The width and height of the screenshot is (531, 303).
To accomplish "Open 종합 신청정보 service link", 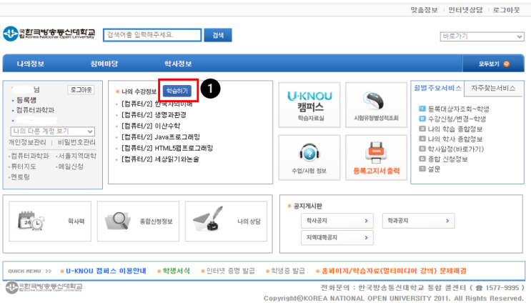I will (447, 159).
